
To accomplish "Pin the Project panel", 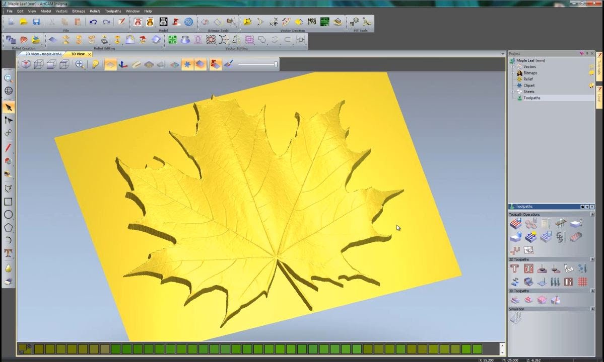I will pos(587,53).
